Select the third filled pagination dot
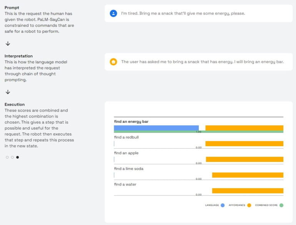Screen dimensions: 296x225 tap(17, 157)
